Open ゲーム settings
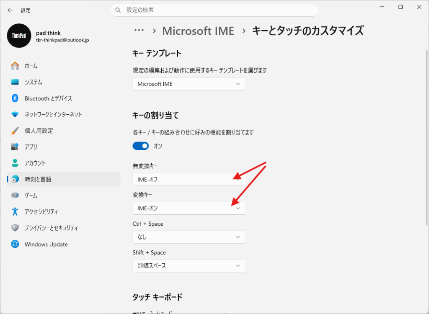The image size is (429, 314). click(64, 195)
